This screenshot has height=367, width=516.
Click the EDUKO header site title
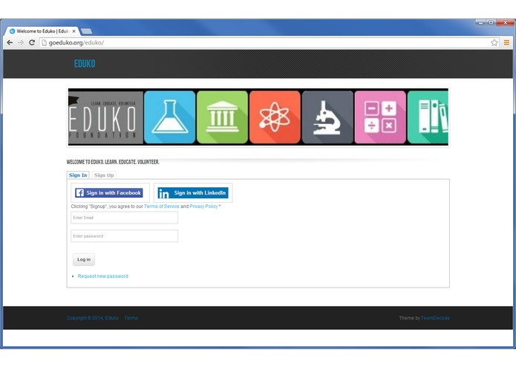click(x=85, y=64)
